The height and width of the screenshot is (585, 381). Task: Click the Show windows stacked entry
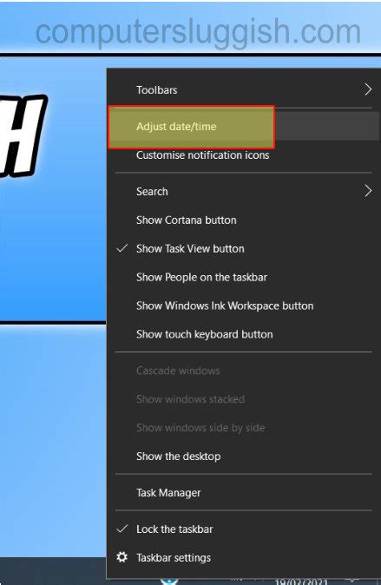click(x=190, y=399)
